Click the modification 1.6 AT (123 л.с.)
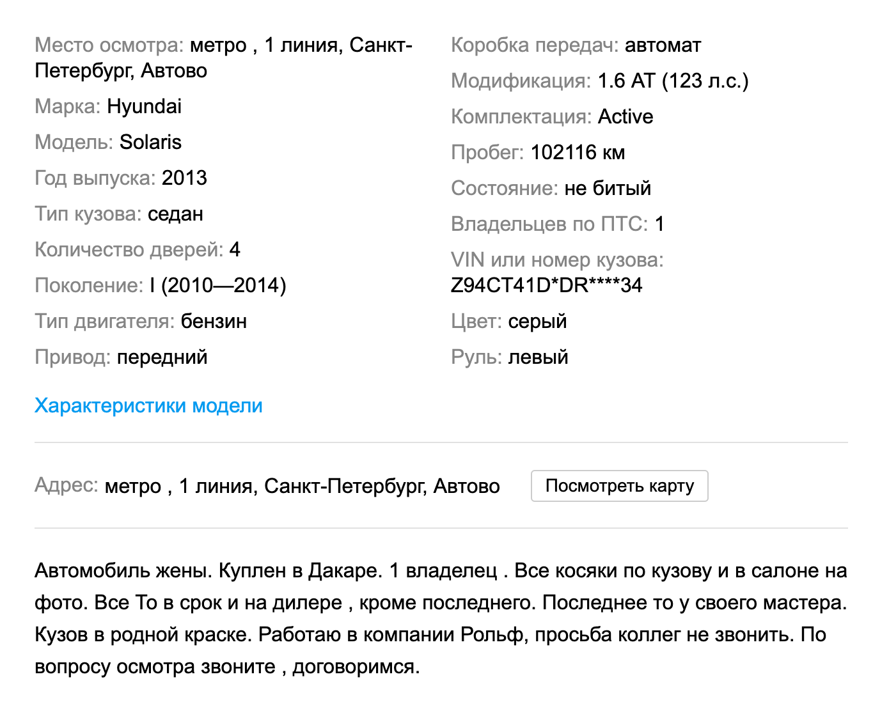The image size is (889, 718). click(x=673, y=81)
